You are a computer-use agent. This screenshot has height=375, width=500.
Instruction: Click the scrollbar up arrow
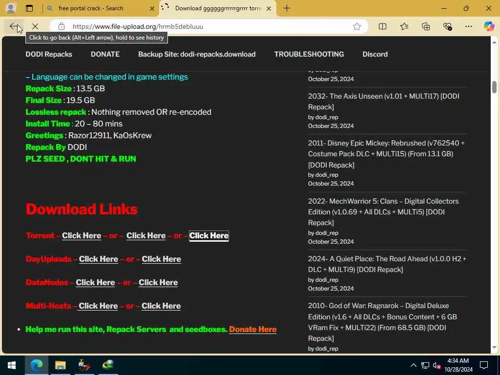[494, 42]
